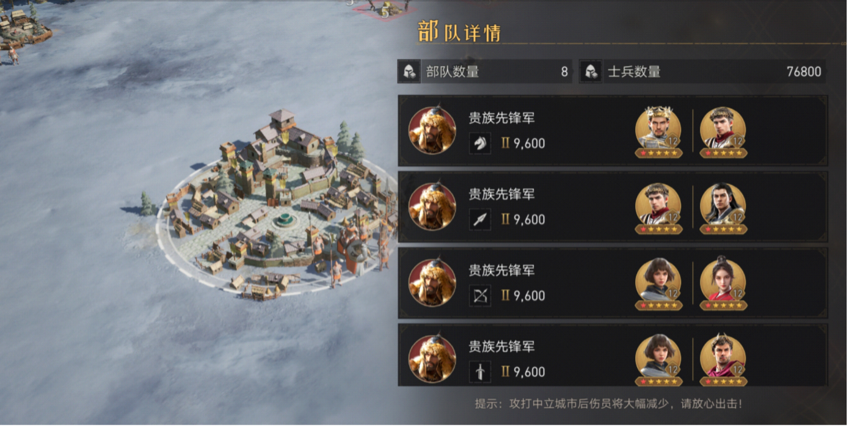The width and height of the screenshot is (849, 427).
Task: Click the bearded commander avatar in third row
Action: [432, 283]
